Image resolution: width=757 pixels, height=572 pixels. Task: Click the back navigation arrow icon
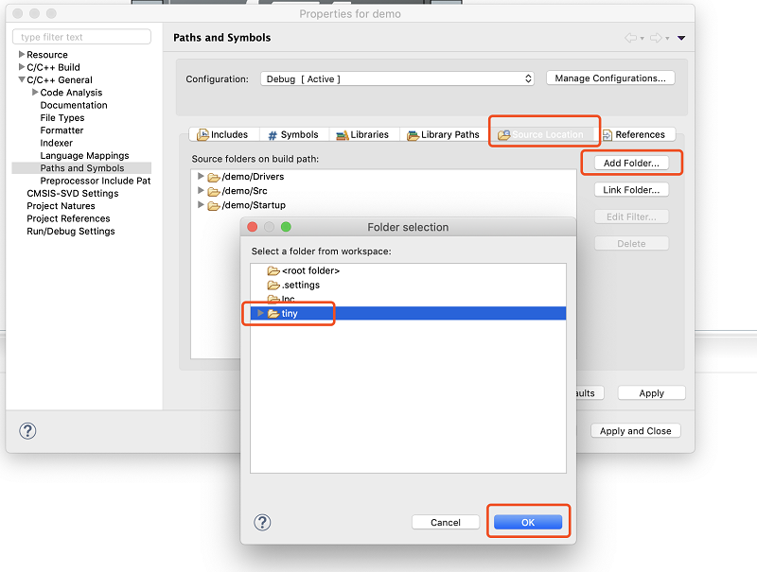point(630,38)
